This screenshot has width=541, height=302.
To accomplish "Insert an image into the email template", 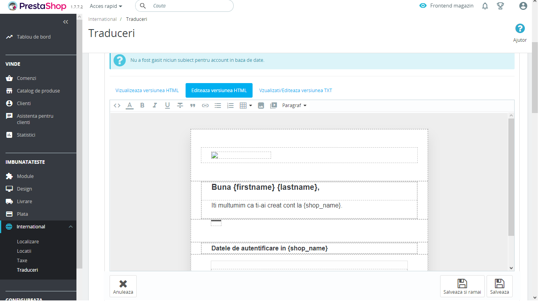I will click(x=261, y=106).
